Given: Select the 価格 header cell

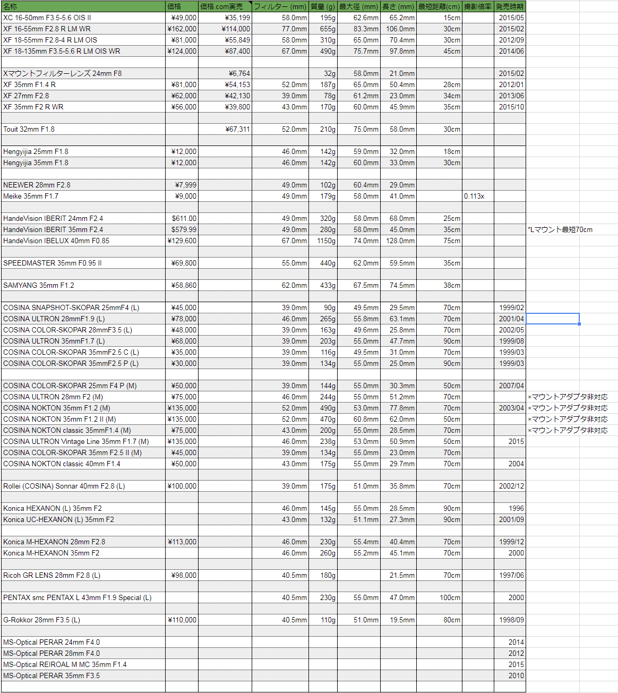Looking at the screenshot, I should tap(182, 6).
